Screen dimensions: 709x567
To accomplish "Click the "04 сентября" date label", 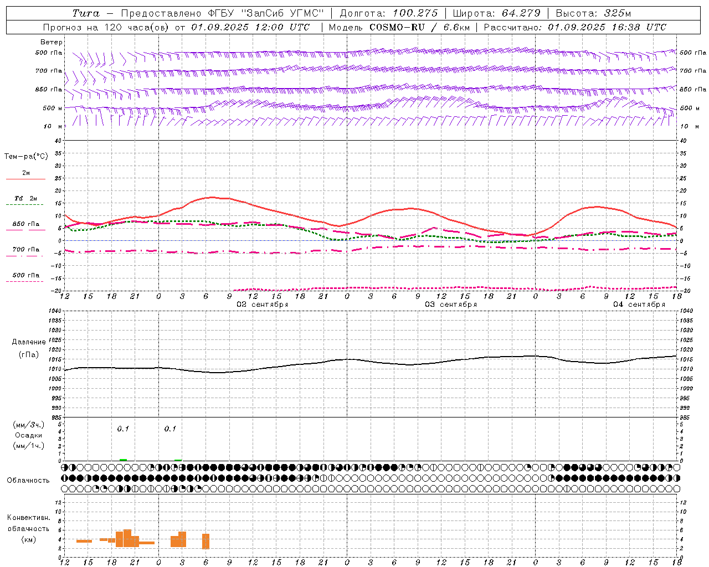I will [639, 305].
